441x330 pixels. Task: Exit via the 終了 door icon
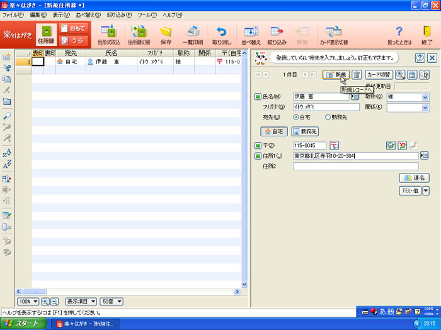[427, 35]
